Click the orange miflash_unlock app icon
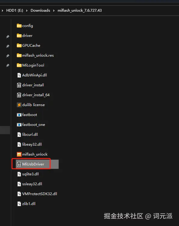The width and height of the screenshot is (179, 226). click(x=19, y=154)
